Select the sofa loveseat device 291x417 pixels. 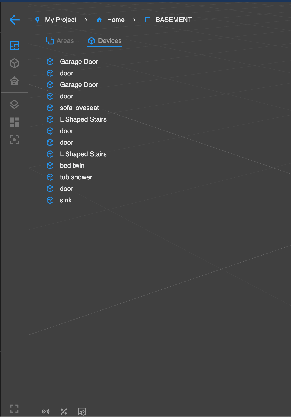click(x=79, y=108)
